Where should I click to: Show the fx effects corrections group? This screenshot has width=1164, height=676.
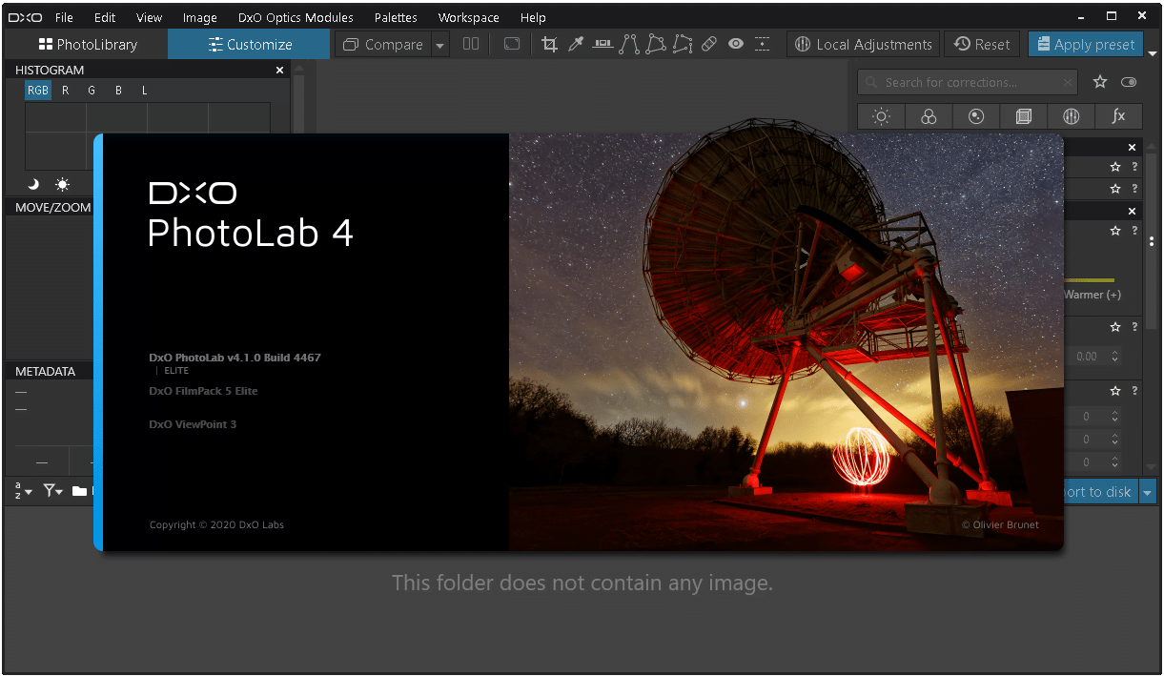1118,116
